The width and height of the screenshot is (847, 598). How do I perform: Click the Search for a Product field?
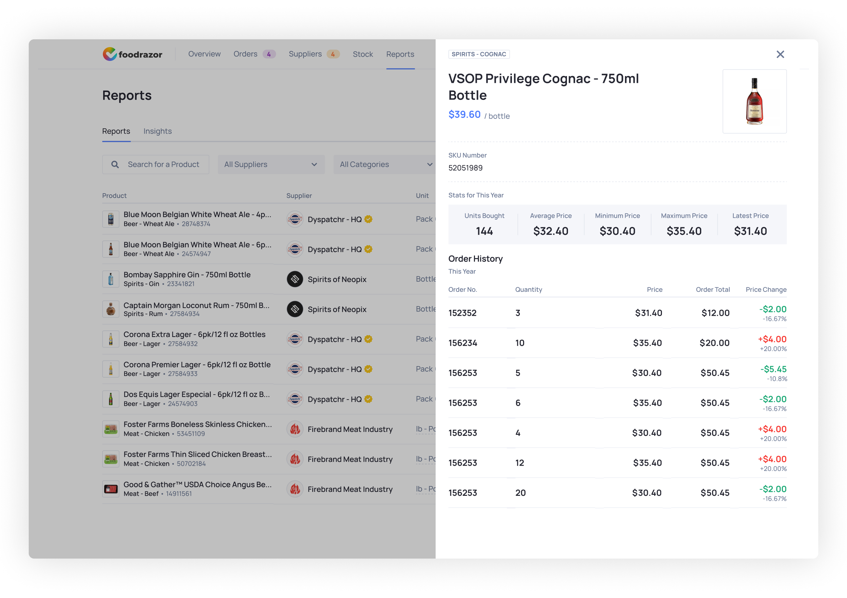[156, 164]
